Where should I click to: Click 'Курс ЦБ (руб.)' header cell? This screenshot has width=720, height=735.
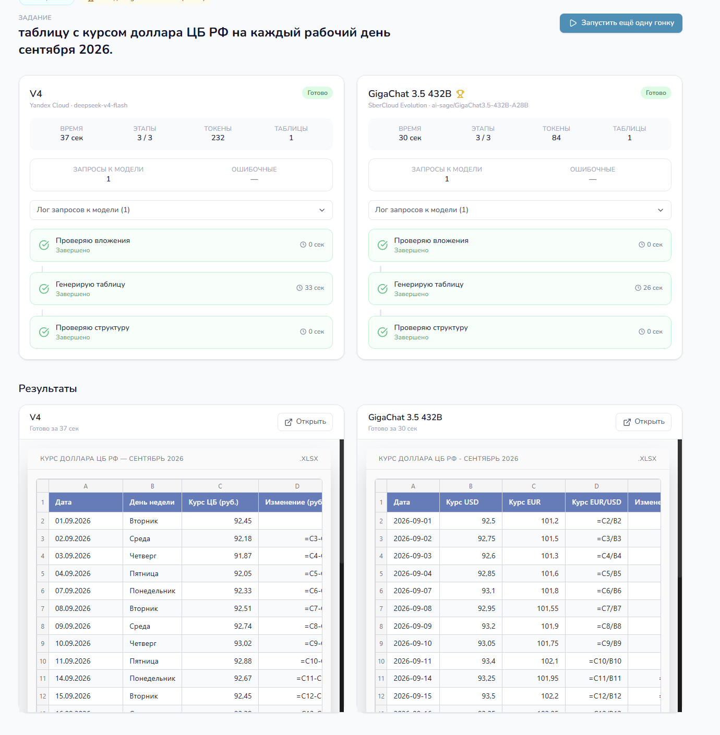(220, 503)
